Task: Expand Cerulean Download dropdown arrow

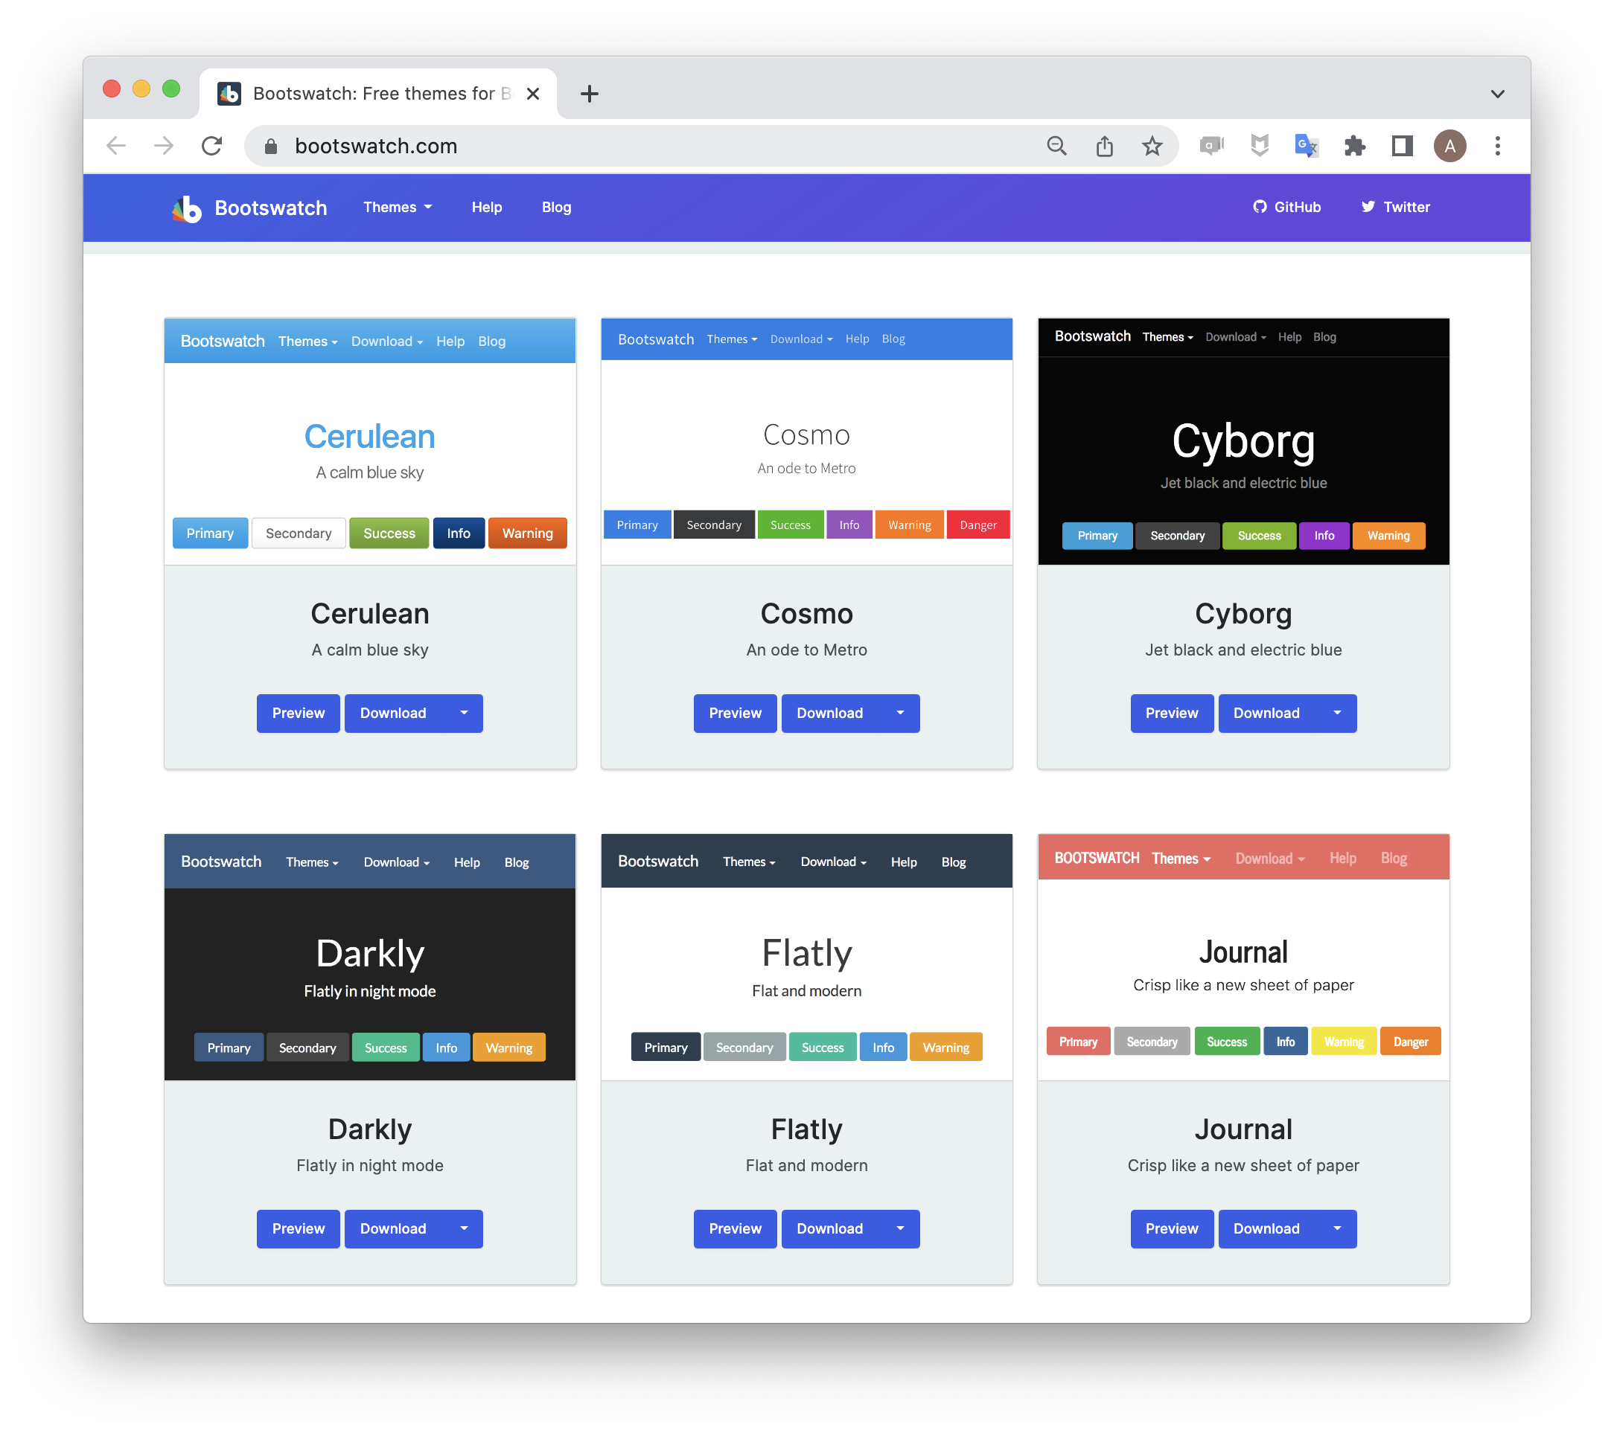Action: coord(464,713)
